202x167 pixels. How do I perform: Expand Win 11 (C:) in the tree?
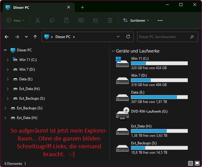[8, 60]
